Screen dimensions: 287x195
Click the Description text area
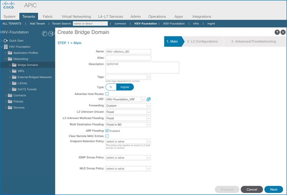point(142,68)
